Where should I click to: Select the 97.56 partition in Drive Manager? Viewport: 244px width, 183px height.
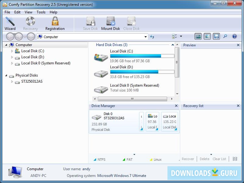[x=152, y=122]
